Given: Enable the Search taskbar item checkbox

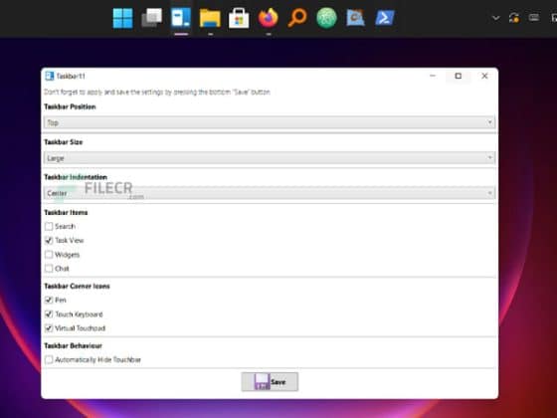Looking at the screenshot, I should 49,227.
